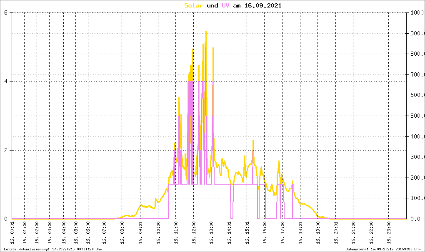Click the '16. 14:01' time axis label
Viewport: 425px width, 252px height.
[229, 232]
